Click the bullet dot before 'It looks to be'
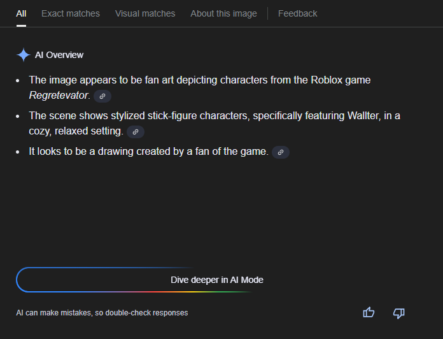This screenshot has width=443, height=339. pos(18,152)
